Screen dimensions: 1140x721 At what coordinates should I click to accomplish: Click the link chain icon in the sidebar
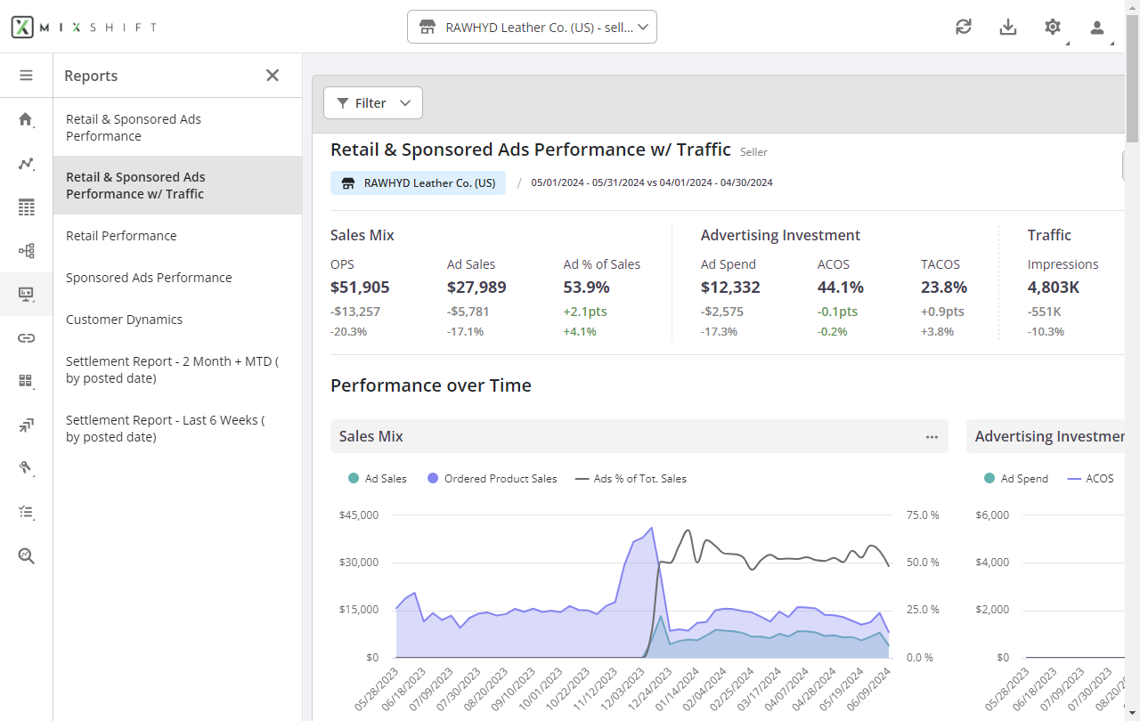[x=26, y=337]
